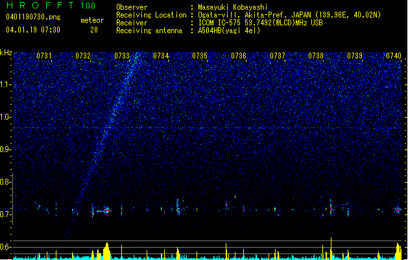Image resolution: width=408 pixels, height=260 pixels.
Task: Select the filename 0401190730.png
Action: pyautogui.click(x=33, y=18)
